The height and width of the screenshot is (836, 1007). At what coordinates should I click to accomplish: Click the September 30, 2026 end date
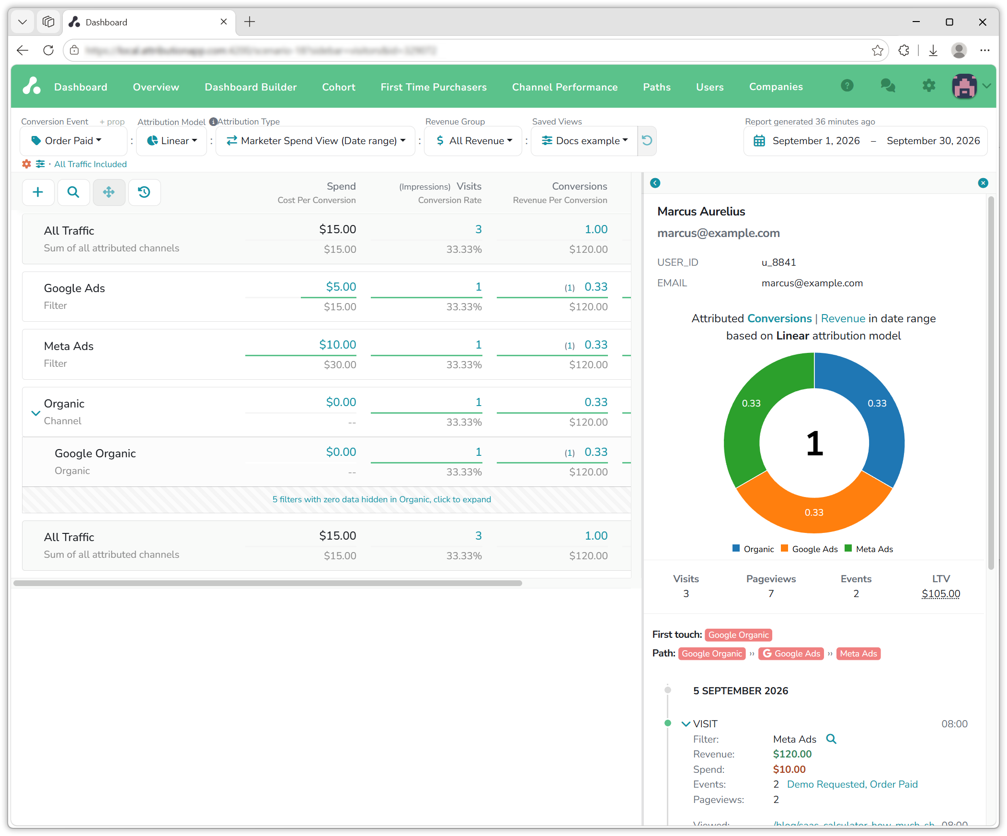(x=933, y=141)
